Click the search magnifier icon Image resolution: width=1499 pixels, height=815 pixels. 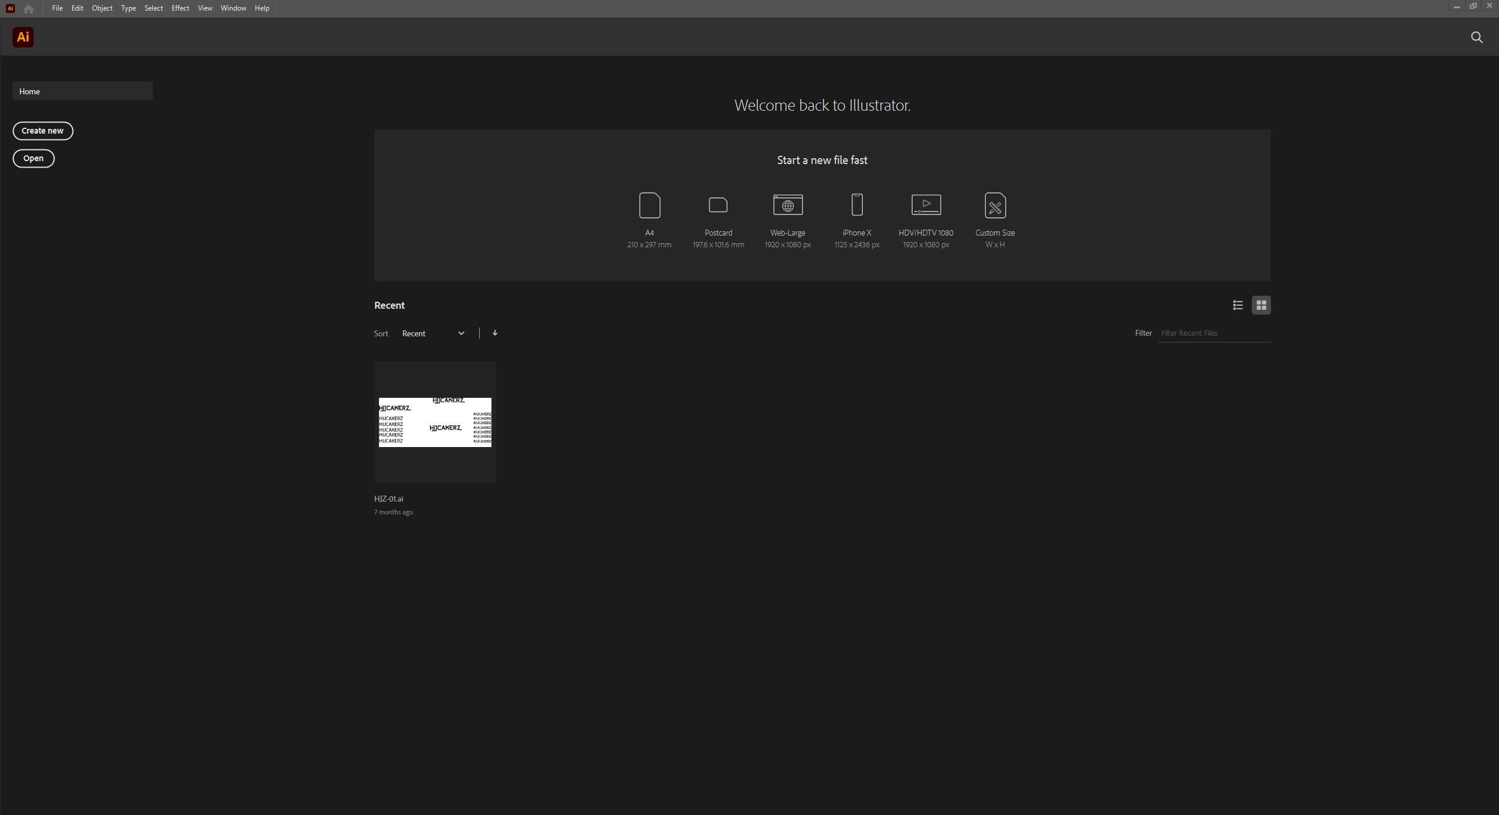[x=1477, y=37]
